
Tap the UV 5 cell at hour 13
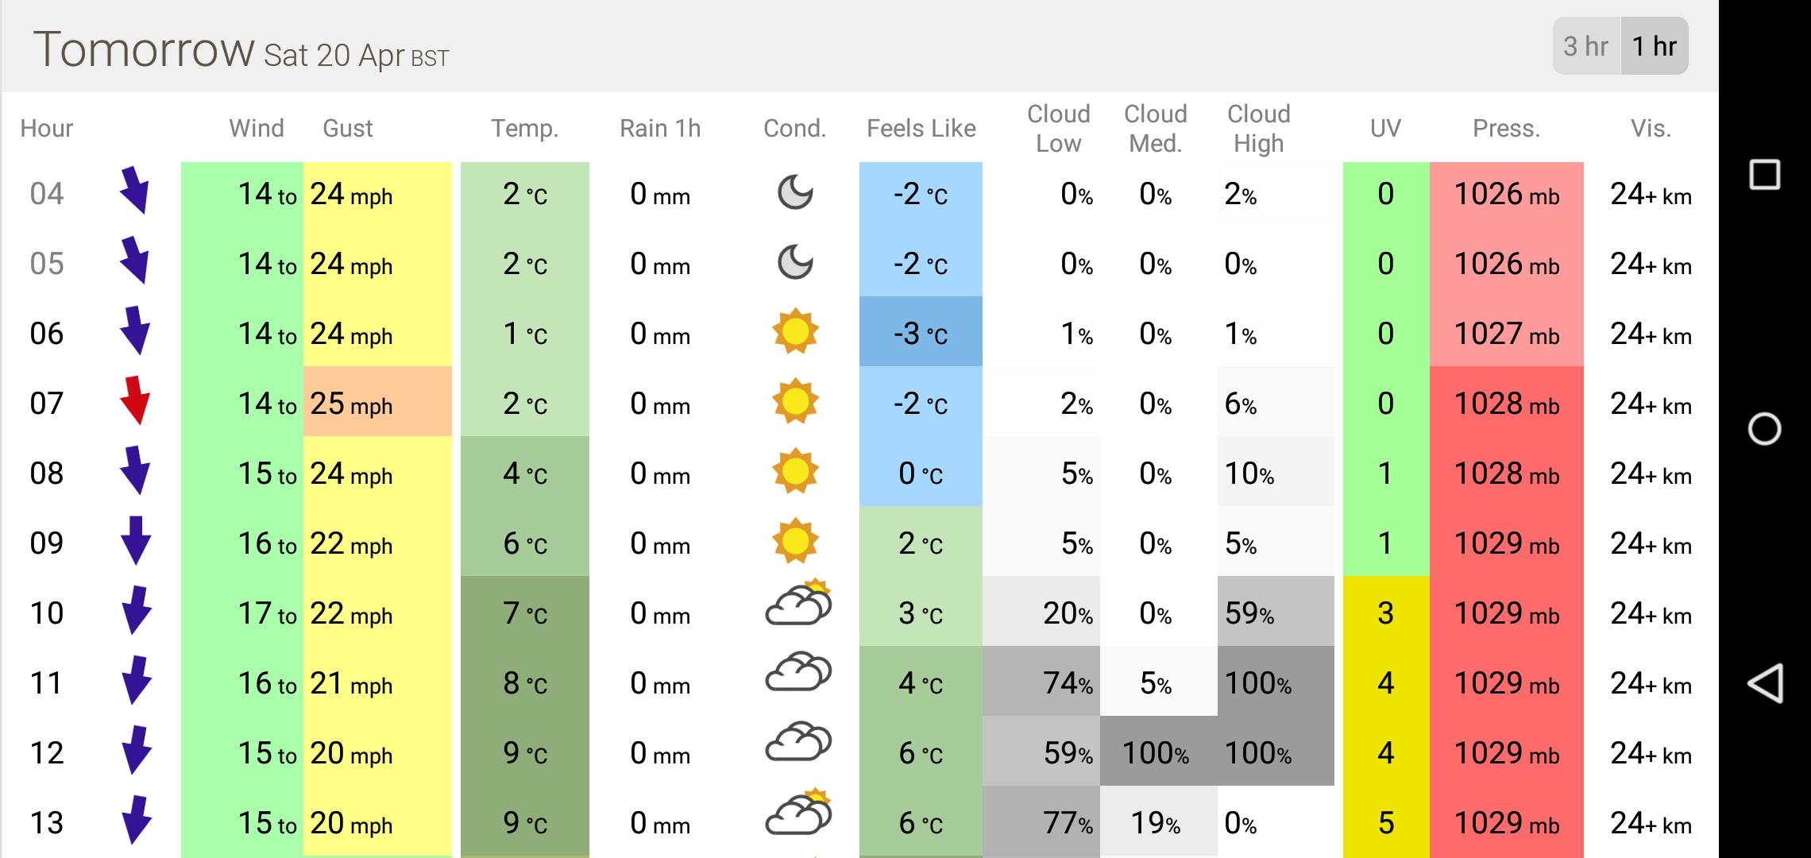click(x=1385, y=823)
